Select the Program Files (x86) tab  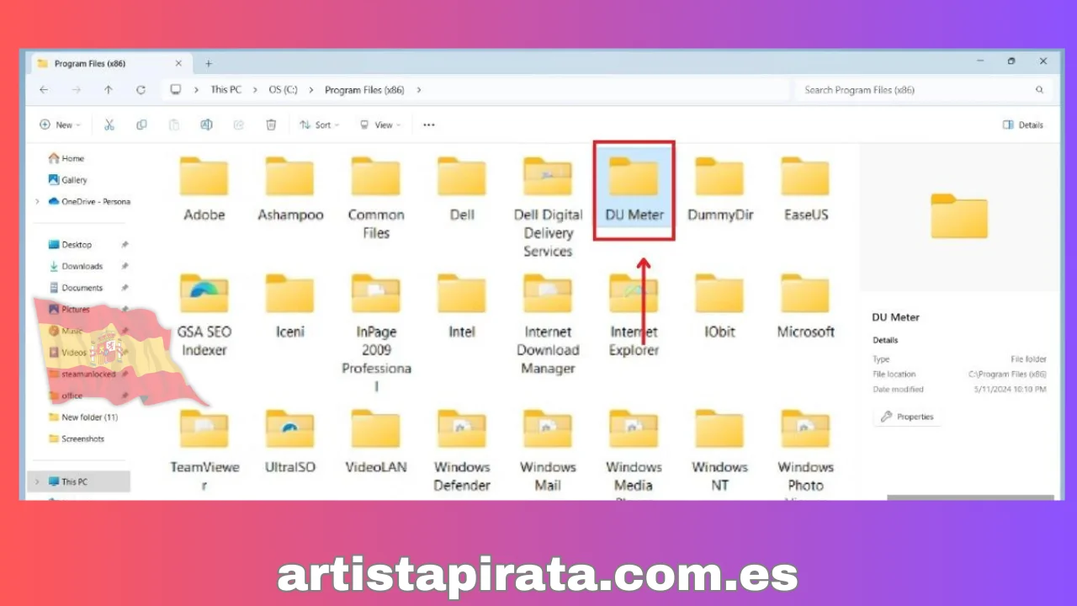point(112,63)
